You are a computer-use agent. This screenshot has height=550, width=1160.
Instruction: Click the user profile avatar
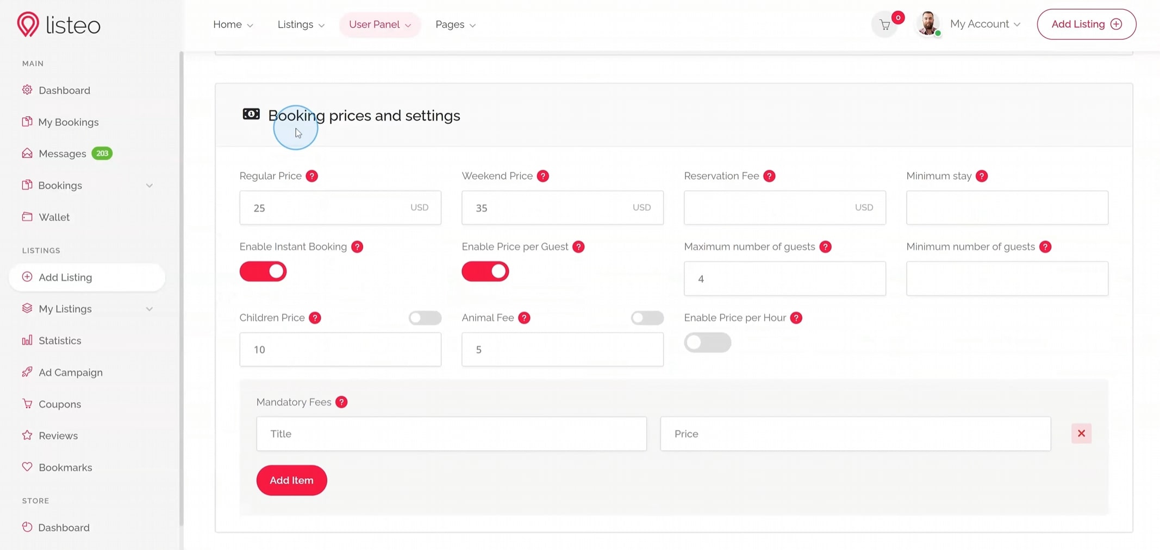[x=928, y=24]
